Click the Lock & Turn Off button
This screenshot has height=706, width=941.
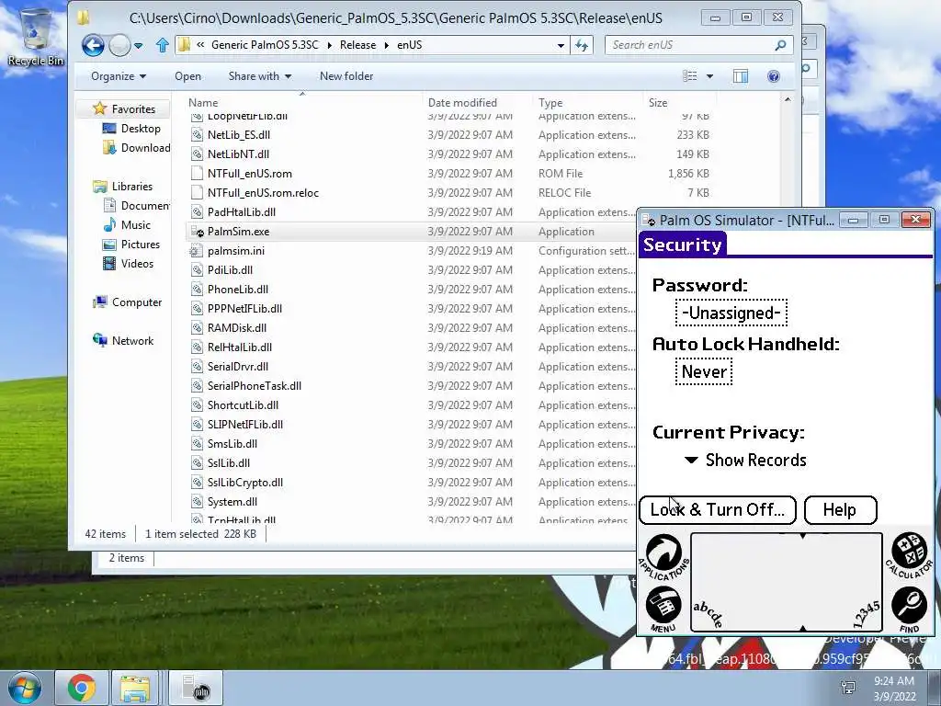tap(718, 509)
